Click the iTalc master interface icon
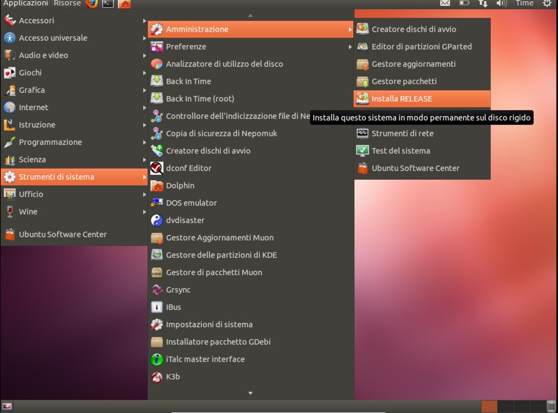Viewport: 558px width, 413px height. (157, 360)
